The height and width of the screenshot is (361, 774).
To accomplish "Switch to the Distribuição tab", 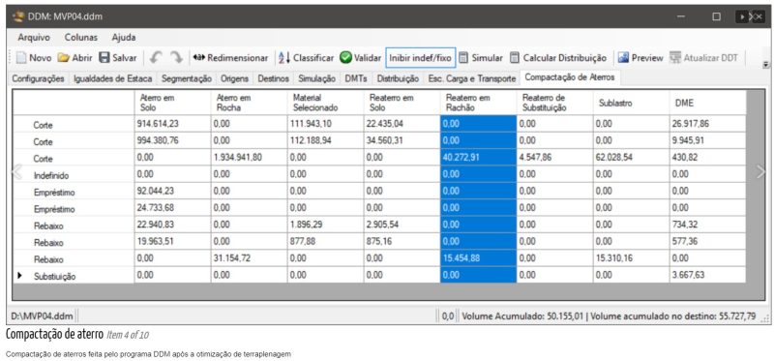I will 398,78.
